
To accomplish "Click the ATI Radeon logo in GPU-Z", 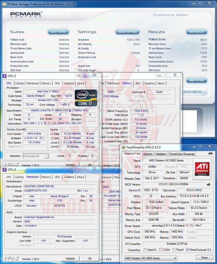I will pos(202,168).
